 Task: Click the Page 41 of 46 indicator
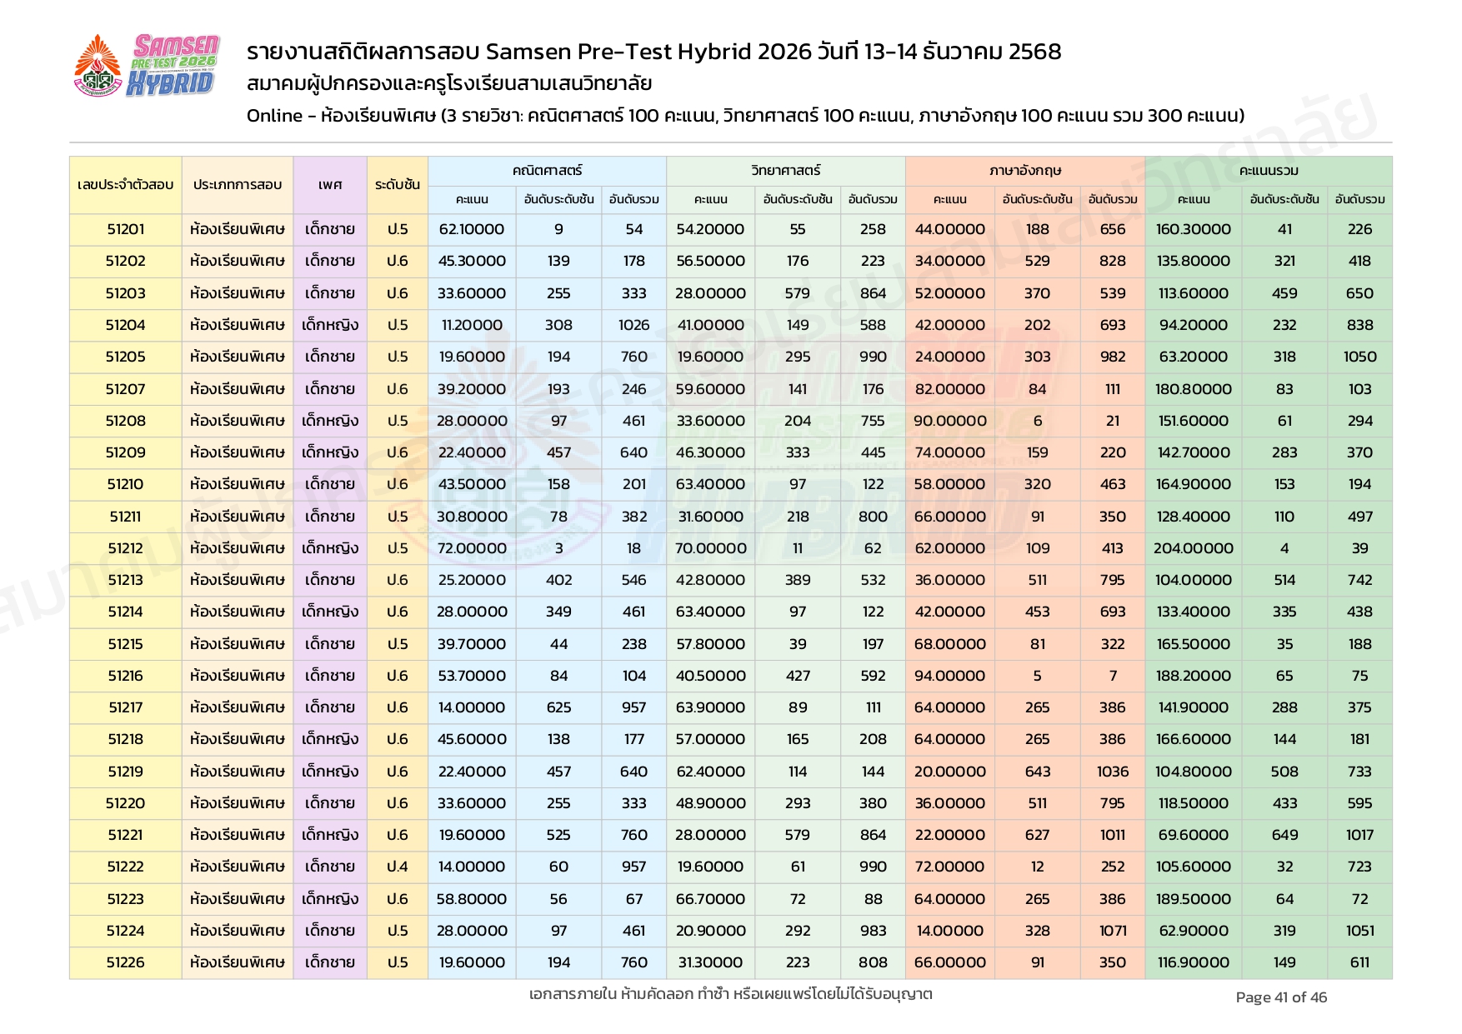1280,997
